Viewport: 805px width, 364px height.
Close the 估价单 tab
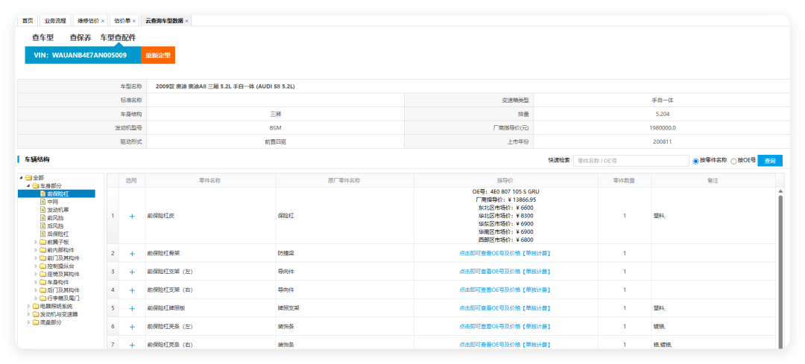[x=134, y=21]
